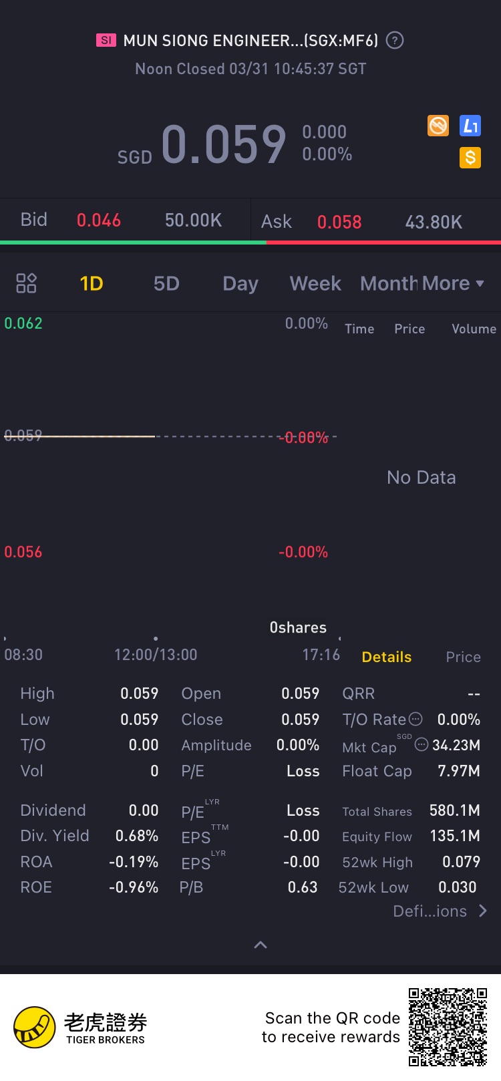Screen dimensions: 501x1081
Task: Collapse the details panel with up chevron
Action: [261, 945]
